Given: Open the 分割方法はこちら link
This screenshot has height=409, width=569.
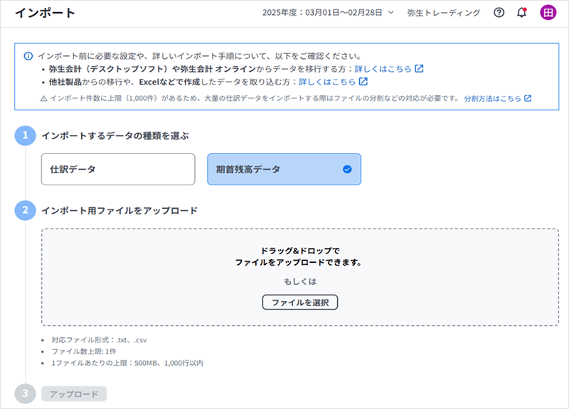Looking at the screenshot, I should pos(492,99).
